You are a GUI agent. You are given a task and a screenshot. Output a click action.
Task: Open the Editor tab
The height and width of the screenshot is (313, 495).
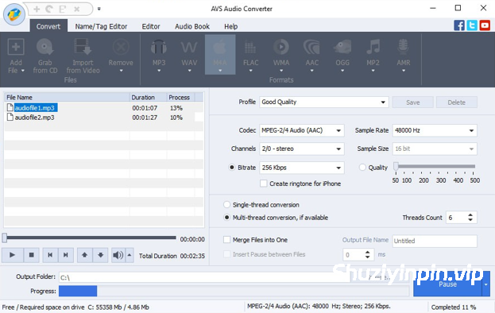151,26
